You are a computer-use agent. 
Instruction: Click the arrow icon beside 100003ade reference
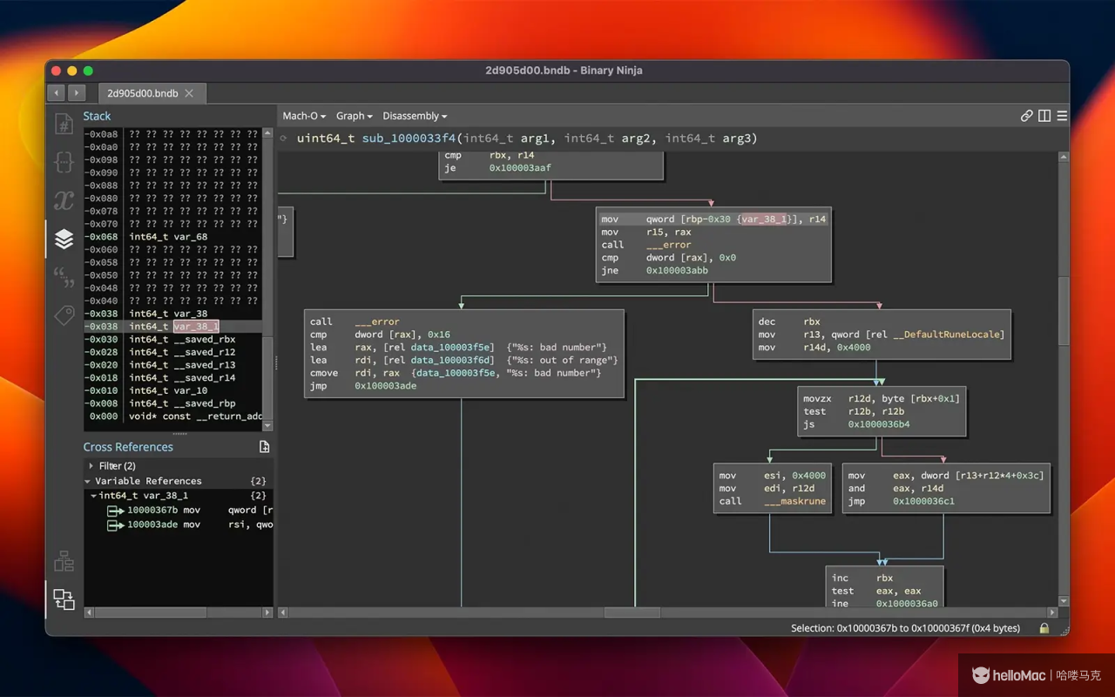coord(116,525)
